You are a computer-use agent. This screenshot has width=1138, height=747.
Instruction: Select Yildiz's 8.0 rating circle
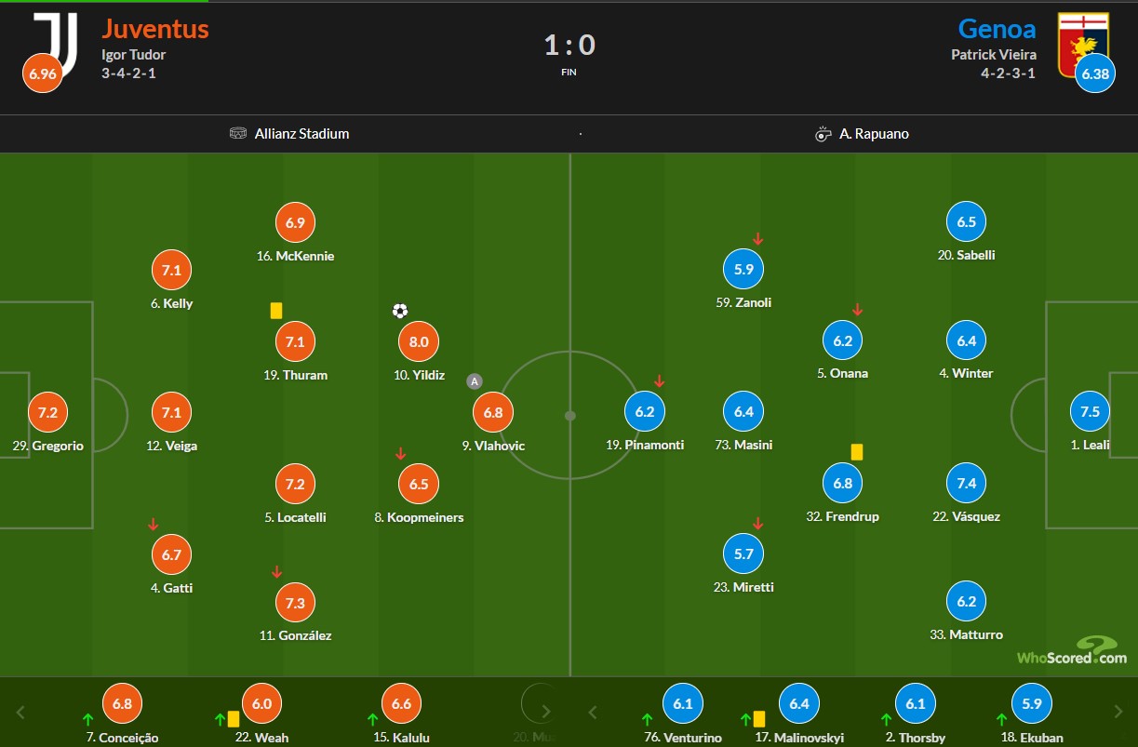coord(419,341)
